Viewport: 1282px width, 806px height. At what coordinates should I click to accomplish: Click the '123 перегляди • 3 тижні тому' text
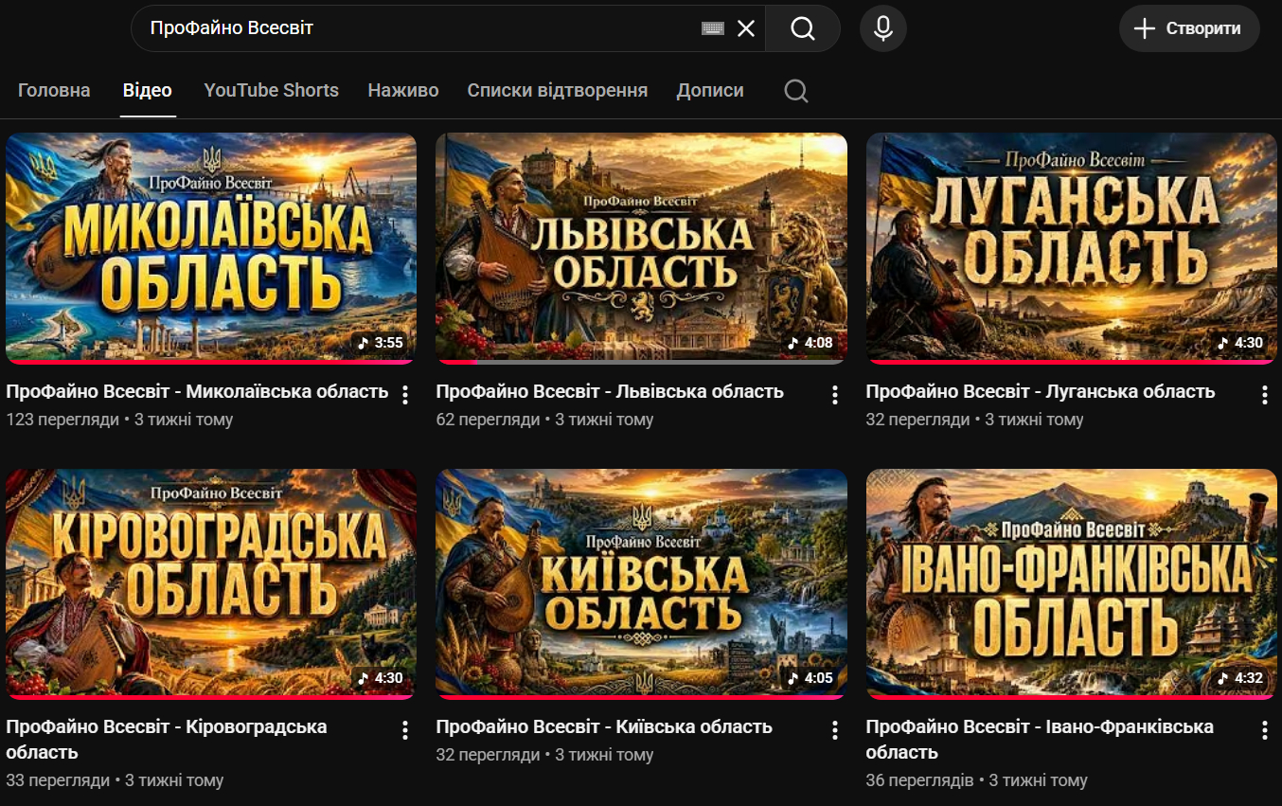(x=119, y=420)
